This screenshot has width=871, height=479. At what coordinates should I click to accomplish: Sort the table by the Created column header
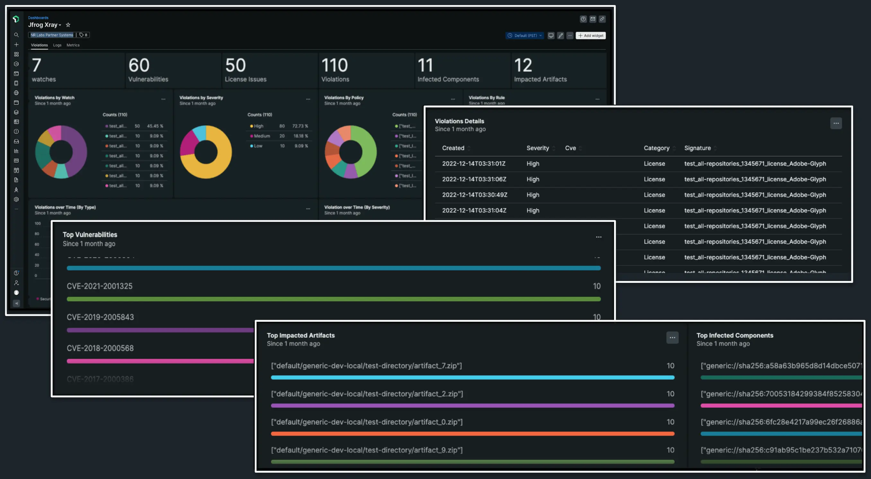pyautogui.click(x=454, y=148)
